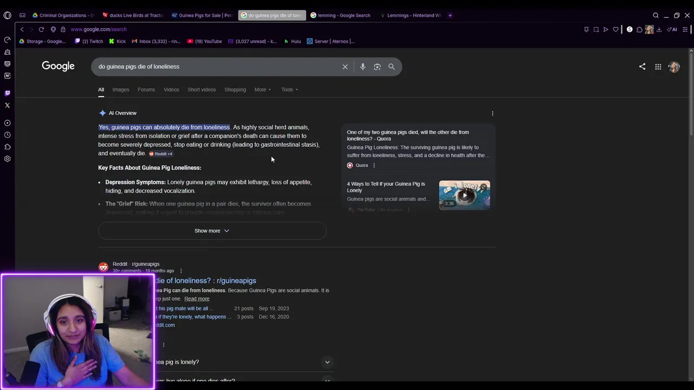
Task: Expand the More search filters dropdown
Action: [263, 89]
